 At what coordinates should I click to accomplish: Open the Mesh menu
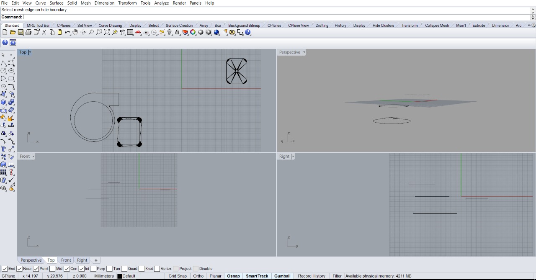[85, 3]
